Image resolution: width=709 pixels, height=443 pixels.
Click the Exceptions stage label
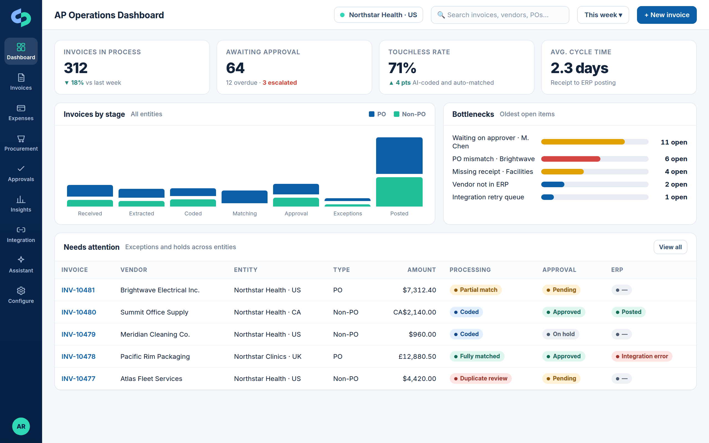tap(348, 213)
